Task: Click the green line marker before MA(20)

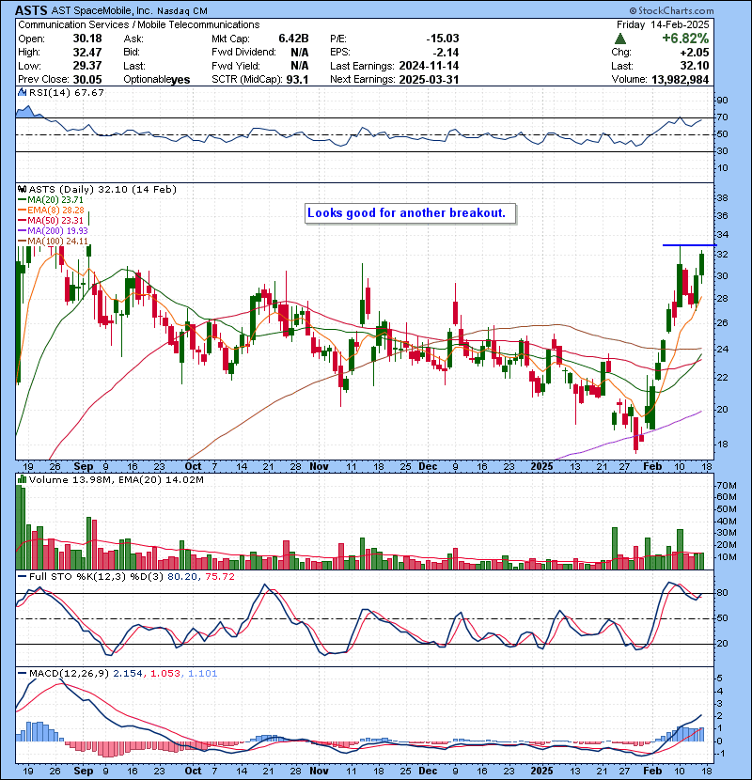Action: (22, 200)
